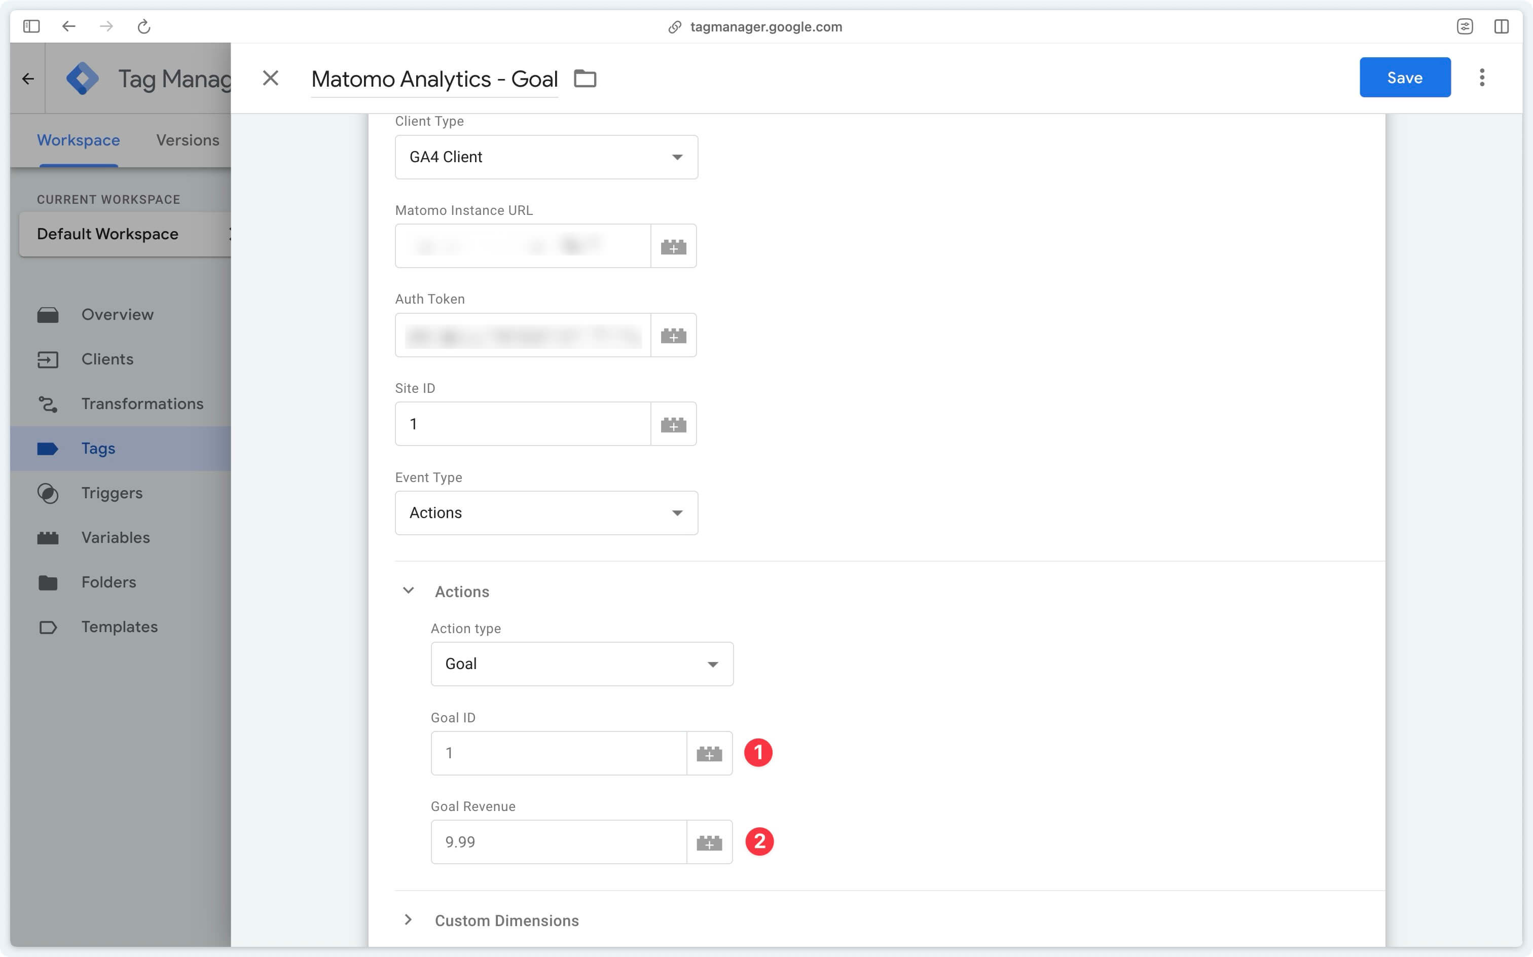Open Folders in the sidebar
The width and height of the screenshot is (1533, 957).
[x=120, y=582]
